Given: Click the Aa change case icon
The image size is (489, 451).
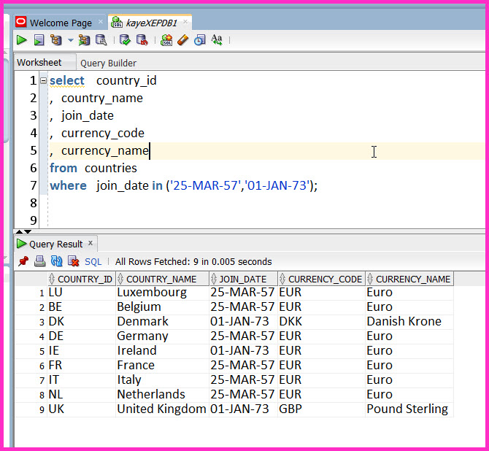Looking at the screenshot, I should pyautogui.click(x=217, y=40).
